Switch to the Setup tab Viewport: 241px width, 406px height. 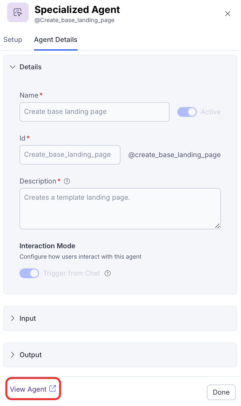click(x=13, y=40)
